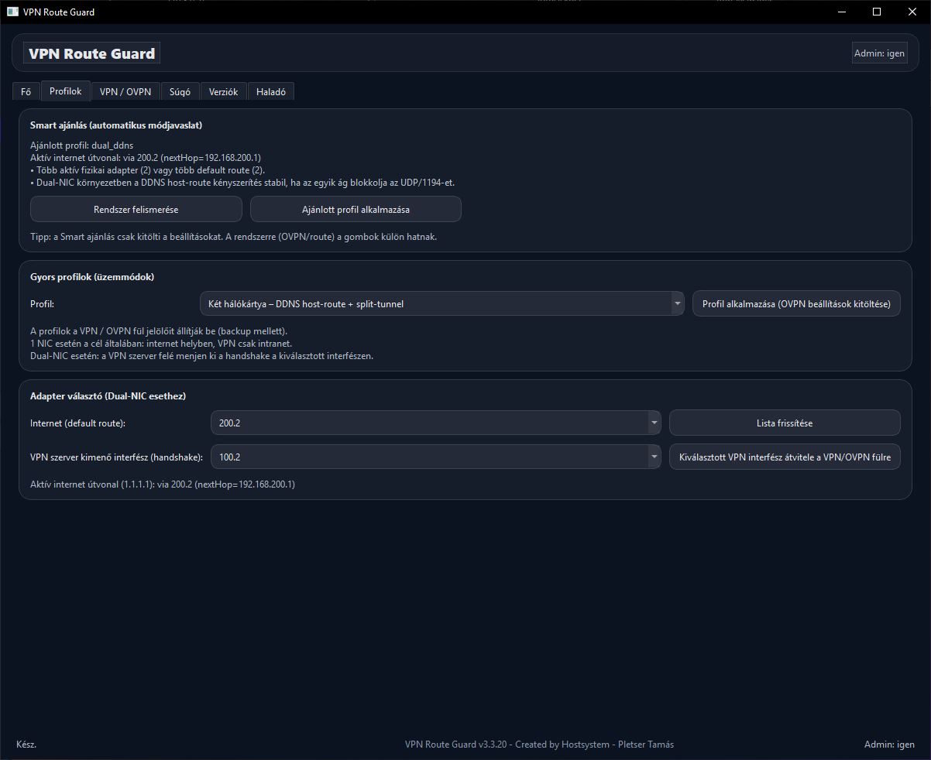Click the Admin: igen badge in header

point(879,53)
